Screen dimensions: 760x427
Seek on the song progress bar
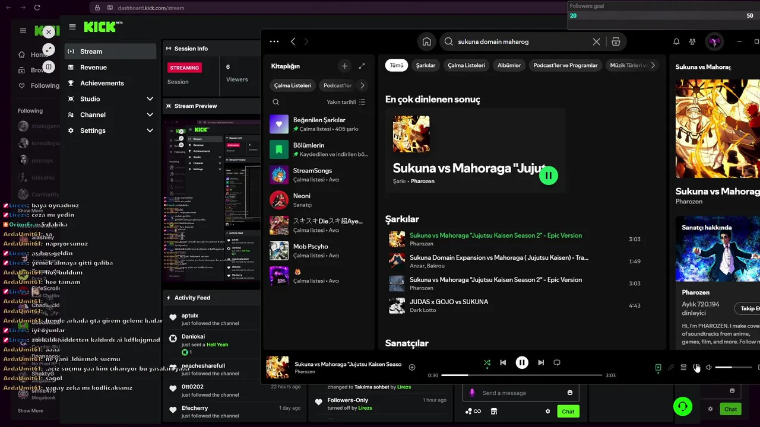pyautogui.click(x=522, y=375)
